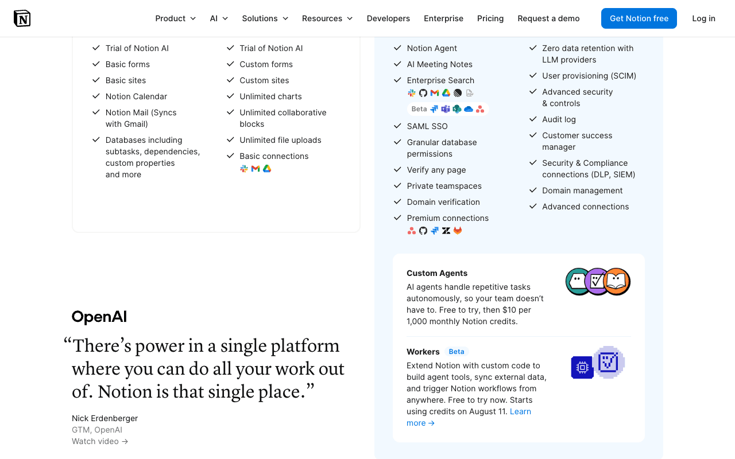
Task: Open the Developers nav item
Action: [388, 18]
